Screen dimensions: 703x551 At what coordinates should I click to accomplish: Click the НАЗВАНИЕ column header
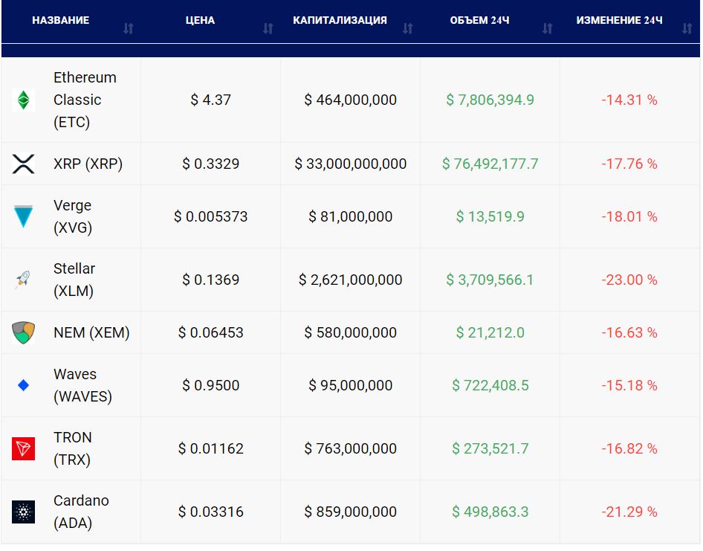point(60,20)
